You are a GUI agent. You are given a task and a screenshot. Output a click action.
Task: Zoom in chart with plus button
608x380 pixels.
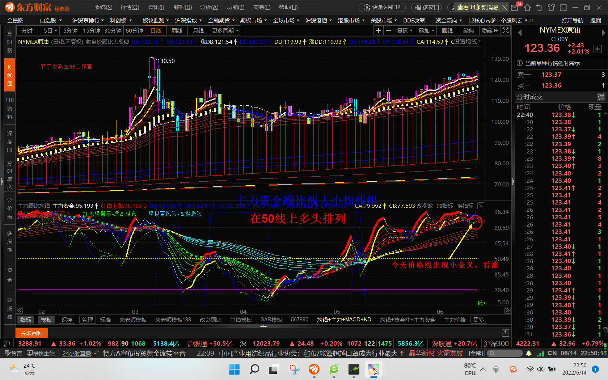click(x=378, y=31)
